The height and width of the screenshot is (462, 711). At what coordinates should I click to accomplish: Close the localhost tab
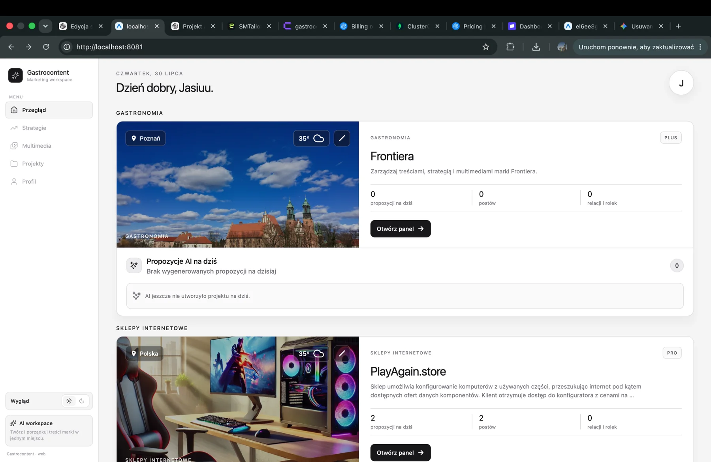157,26
